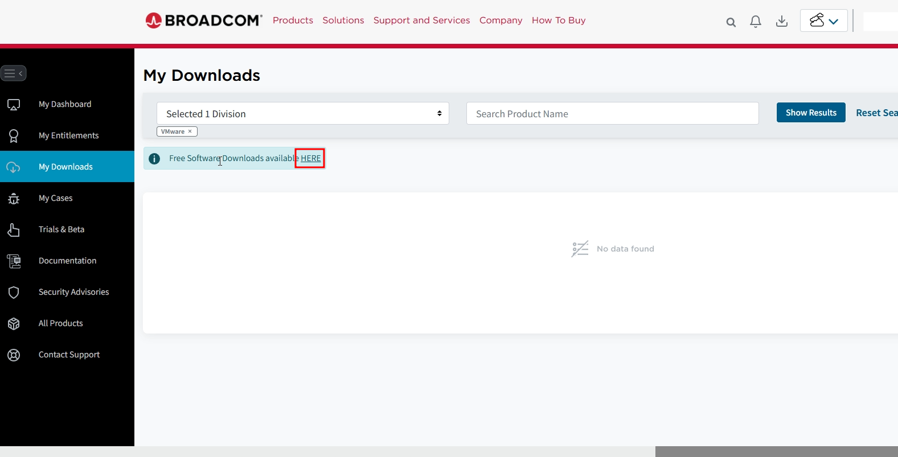Viewport: 898px width, 457px height.
Task: Click the My Downloads page heading
Action: point(202,75)
